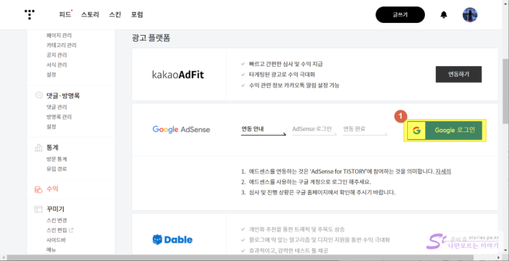Image resolution: width=509 pixels, height=261 pixels.
Task: Open 메뉴 under 꾸미기
Action: pyautogui.click(x=52, y=250)
